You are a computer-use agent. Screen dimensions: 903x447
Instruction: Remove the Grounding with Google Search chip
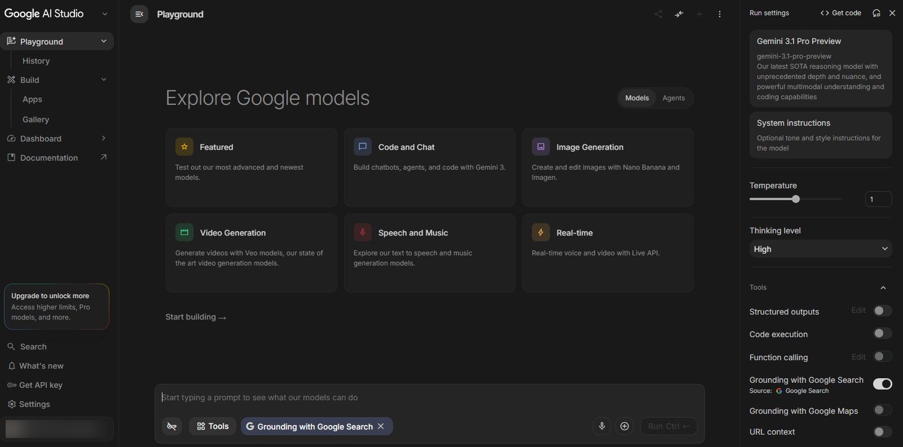(x=381, y=426)
